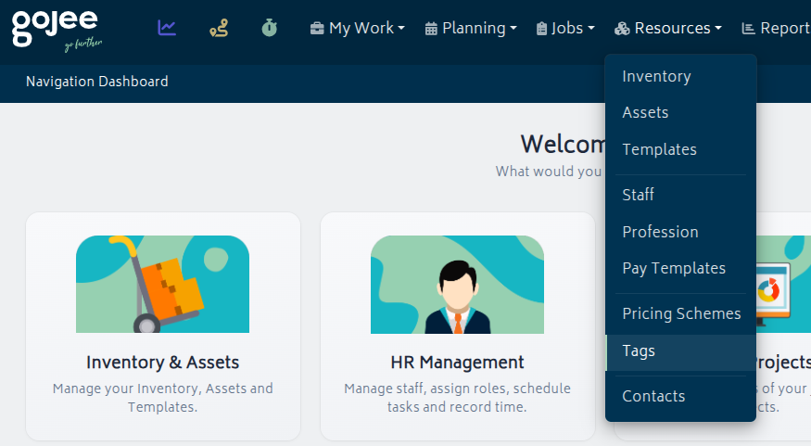Open the Inventory & Assets card
Viewport: 811px width, 446px height.
(162, 326)
